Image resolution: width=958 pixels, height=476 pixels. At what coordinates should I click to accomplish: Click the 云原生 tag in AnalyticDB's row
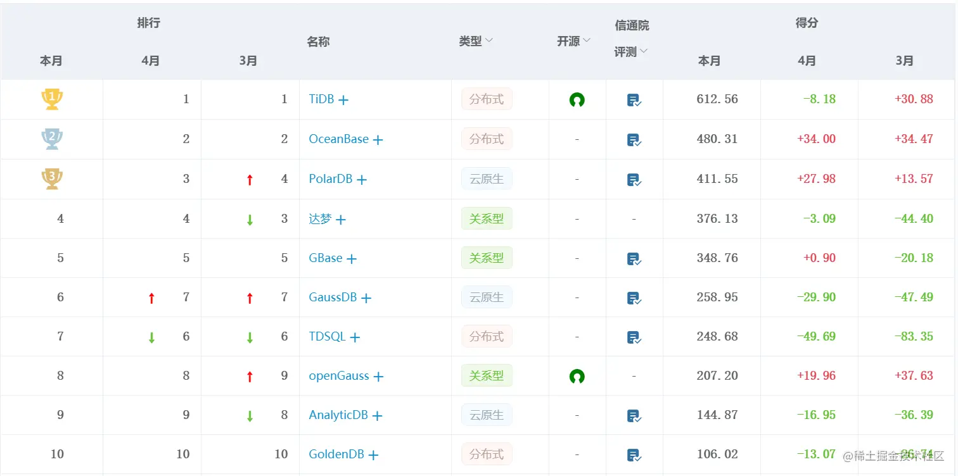487,415
